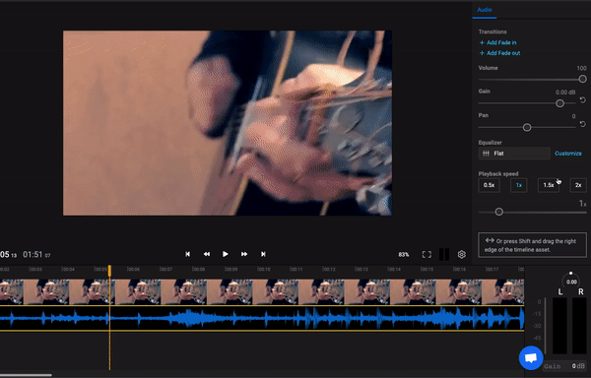This screenshot has width=591, height=378.
Task: Click Add Fade out
Action: tap(499, 53)
